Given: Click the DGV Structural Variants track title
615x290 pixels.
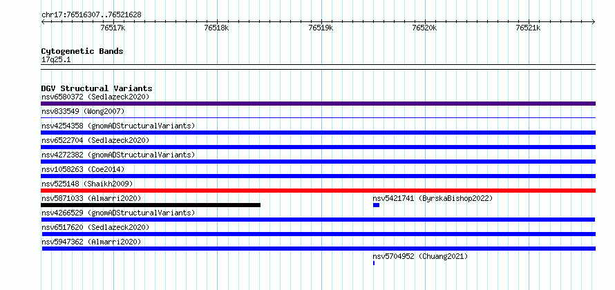Looking at the screenshot, I should tap(97, 88).
